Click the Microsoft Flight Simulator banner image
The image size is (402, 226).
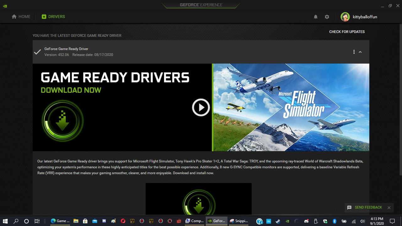(x=291, y=107)
